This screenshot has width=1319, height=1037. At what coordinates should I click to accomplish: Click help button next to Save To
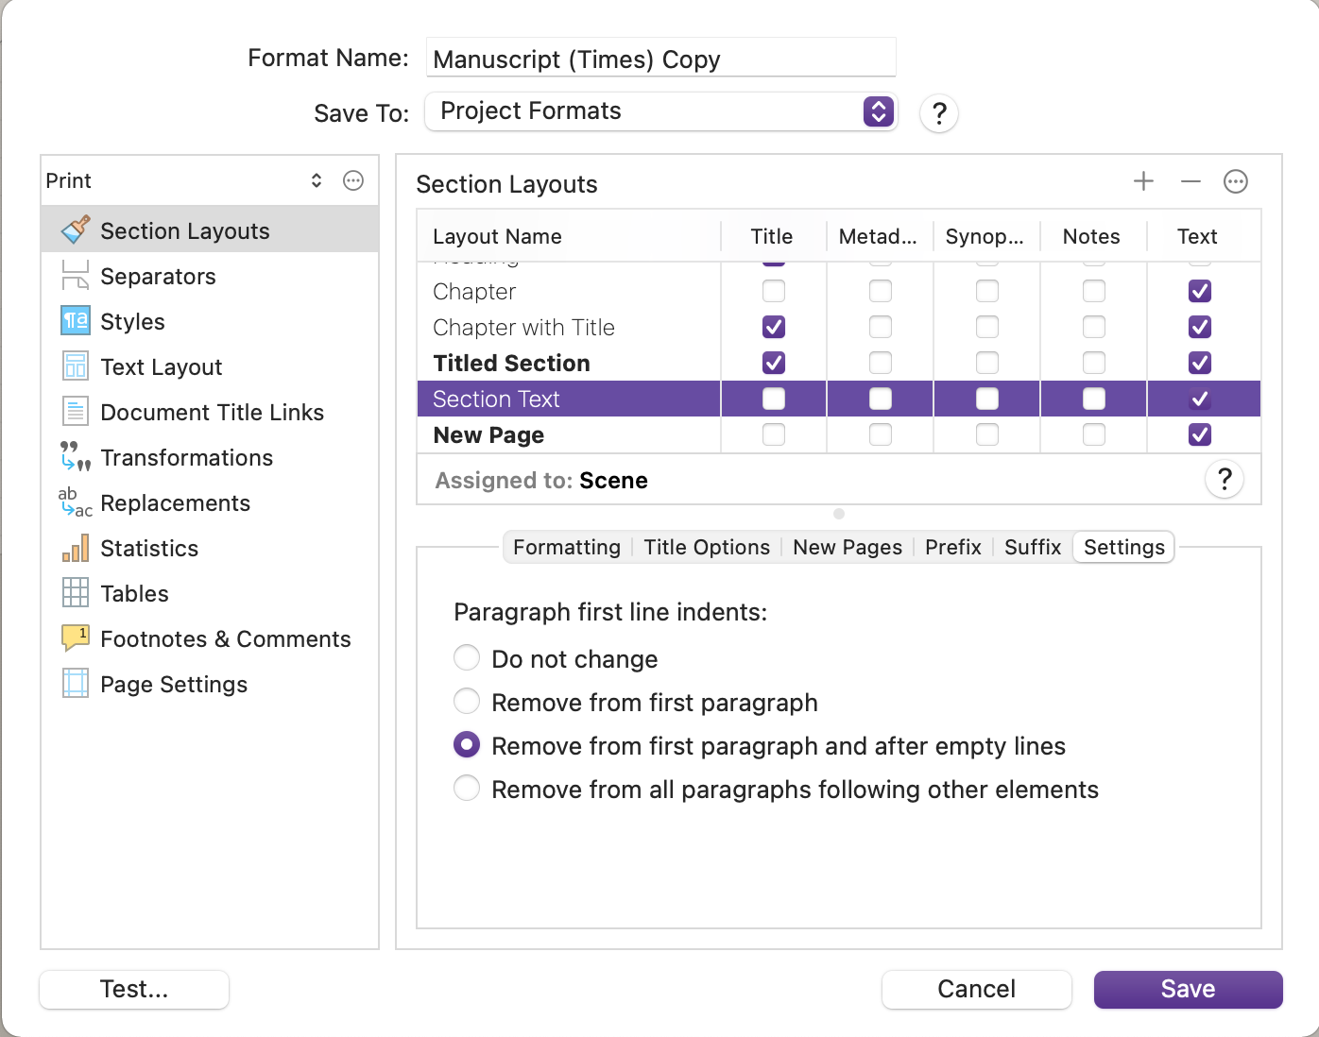pyautogui.click(x=939, y=113)
